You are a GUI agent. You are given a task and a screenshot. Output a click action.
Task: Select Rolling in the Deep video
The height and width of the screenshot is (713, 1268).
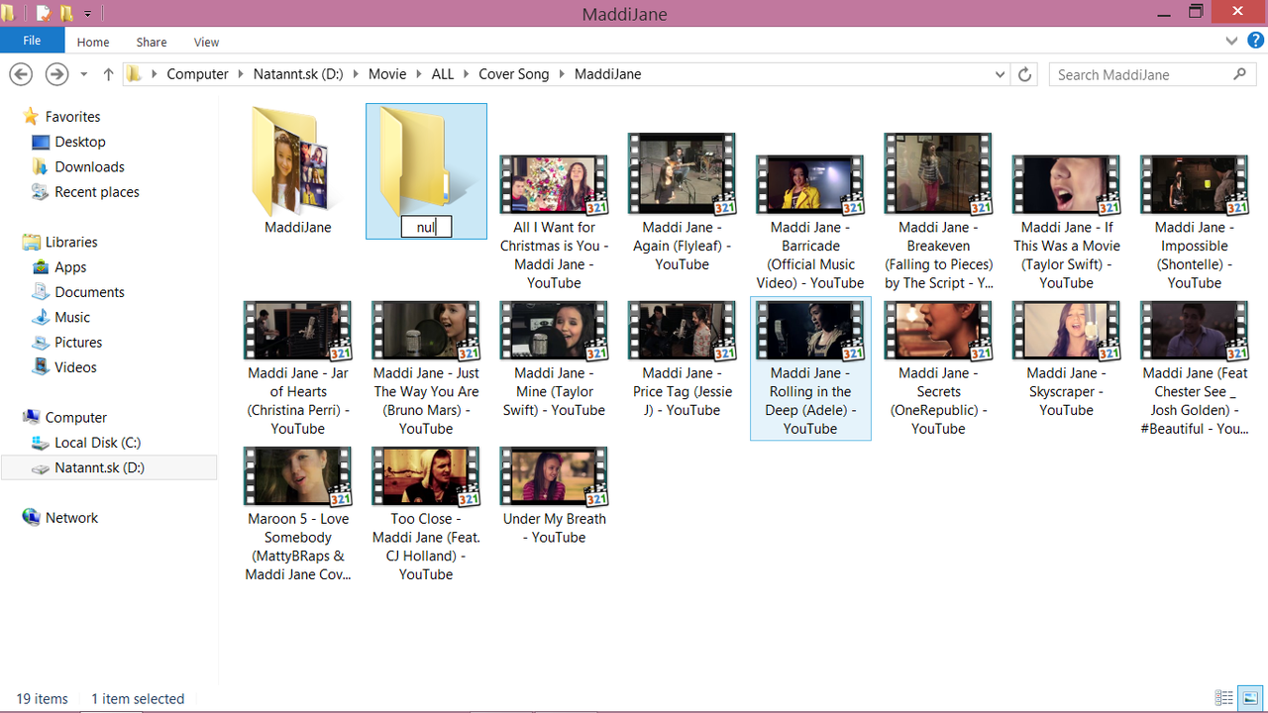pyautogui.click(x=810, y=368)
